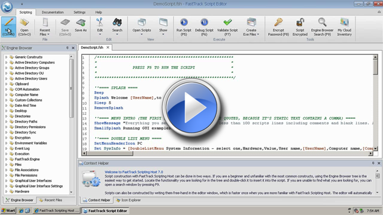
Task: Open My Cloud Inventory
Action: coord(345,27)
